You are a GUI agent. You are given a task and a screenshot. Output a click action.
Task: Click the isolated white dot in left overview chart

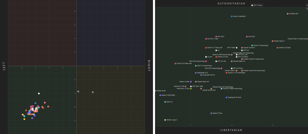(39, 94)
